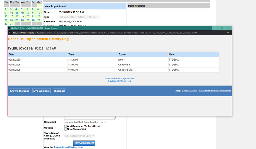Select calendar day 30

6,24
